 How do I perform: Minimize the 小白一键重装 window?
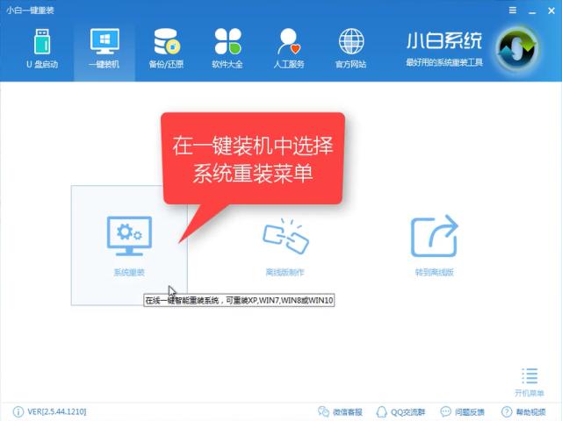click(532, 11)
